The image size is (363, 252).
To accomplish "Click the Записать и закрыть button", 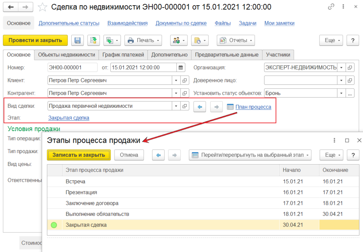I will [x=79, y=155].
